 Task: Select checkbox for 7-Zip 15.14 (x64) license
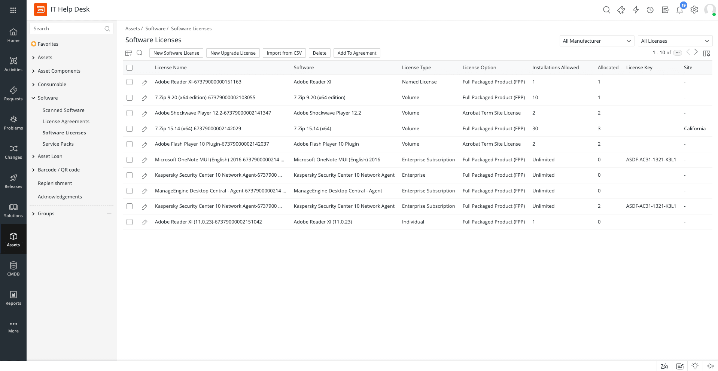pyautogui.click(x=130, y=128)
